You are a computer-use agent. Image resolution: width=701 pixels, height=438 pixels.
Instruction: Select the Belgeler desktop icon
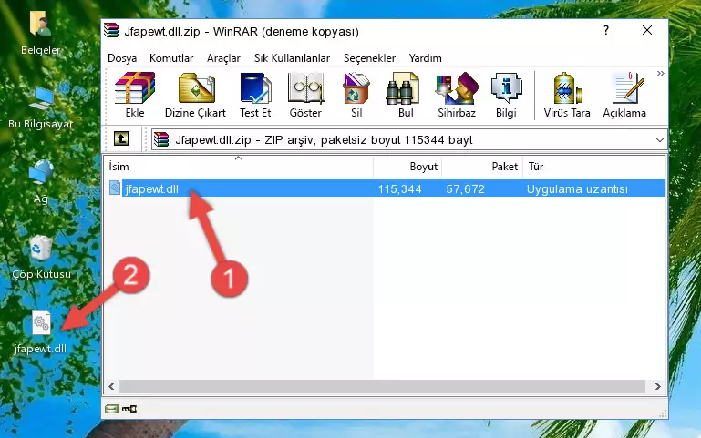tap(40, 34)
